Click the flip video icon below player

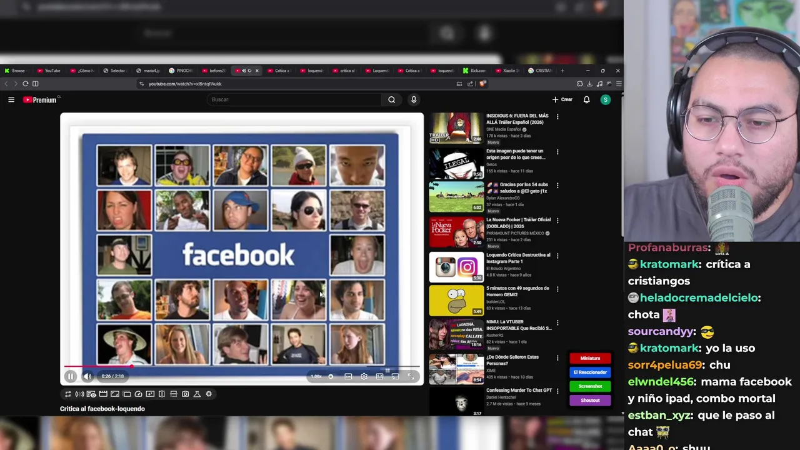[x=162, y=394]
